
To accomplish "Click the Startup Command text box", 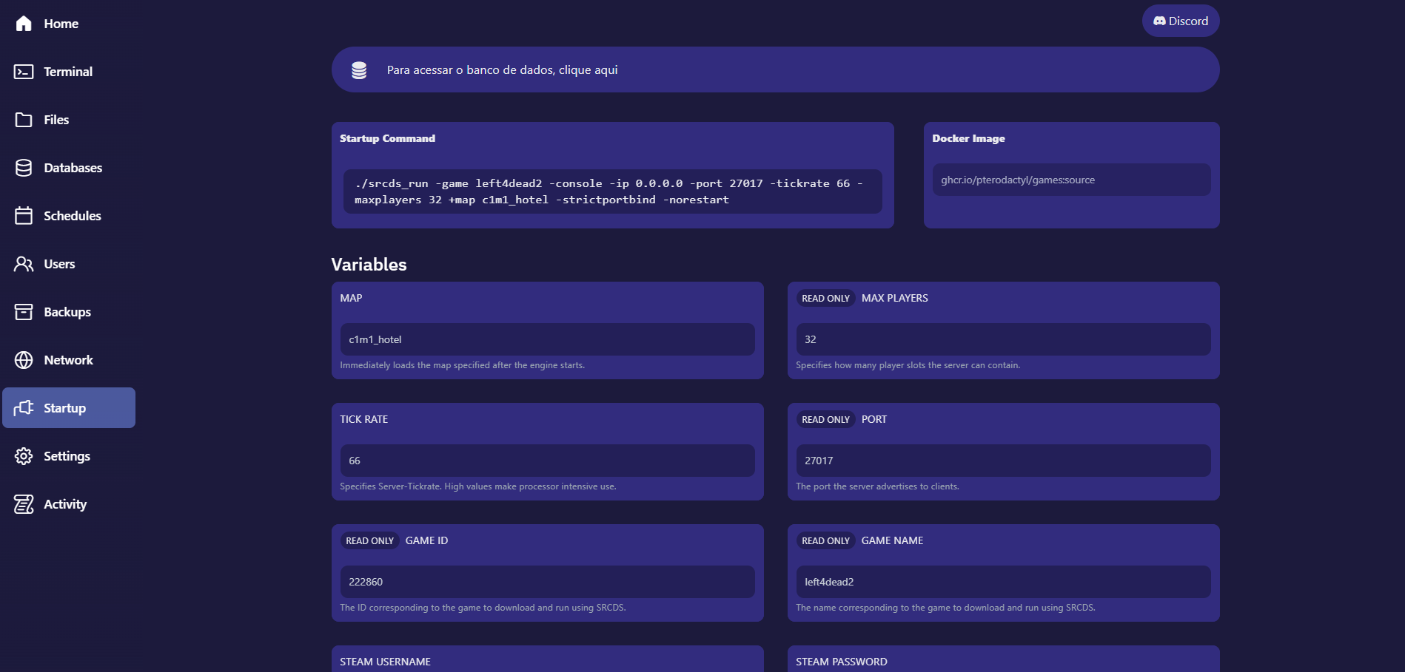I will 612,191.
